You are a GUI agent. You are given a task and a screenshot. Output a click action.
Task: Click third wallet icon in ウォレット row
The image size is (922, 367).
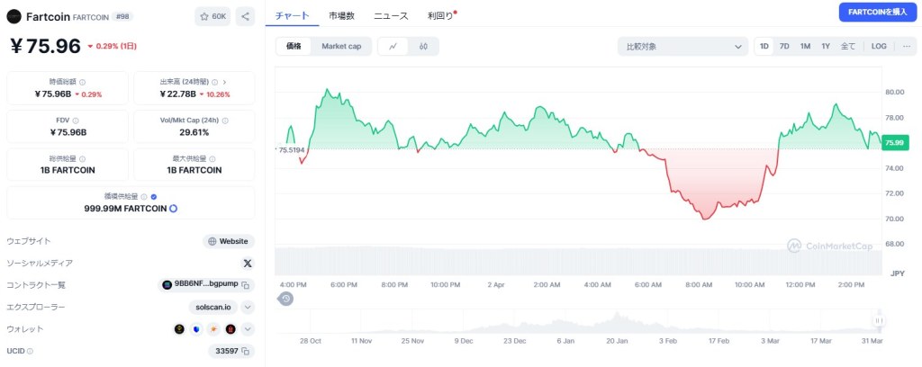213,329
